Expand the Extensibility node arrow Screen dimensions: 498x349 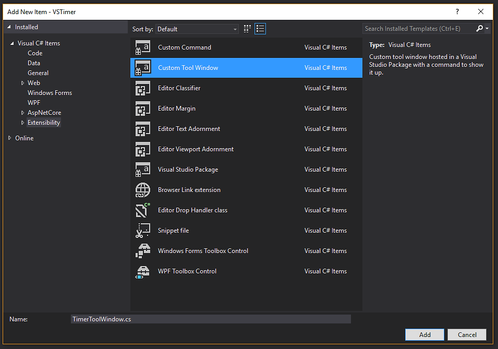pyautogui.click(x=22, y=123)
